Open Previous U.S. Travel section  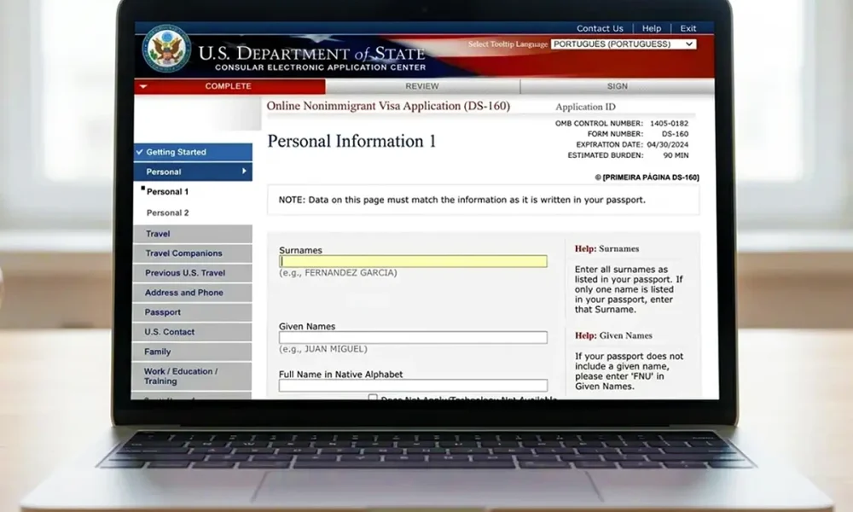[193, 273]
